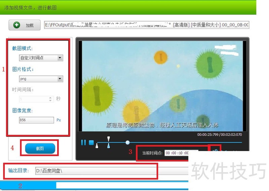The image size is (269, 191).
Task: Pause the video playback
Action: coord(83,143)
